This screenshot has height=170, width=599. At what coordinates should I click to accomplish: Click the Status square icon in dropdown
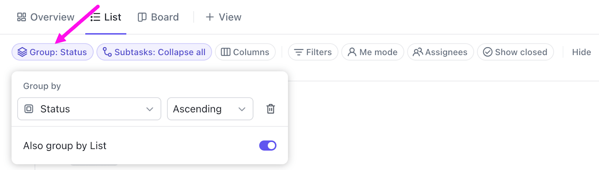tap(29, 109)
